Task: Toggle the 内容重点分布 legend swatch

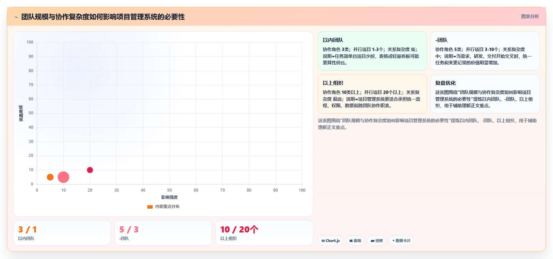Action: 150,207
